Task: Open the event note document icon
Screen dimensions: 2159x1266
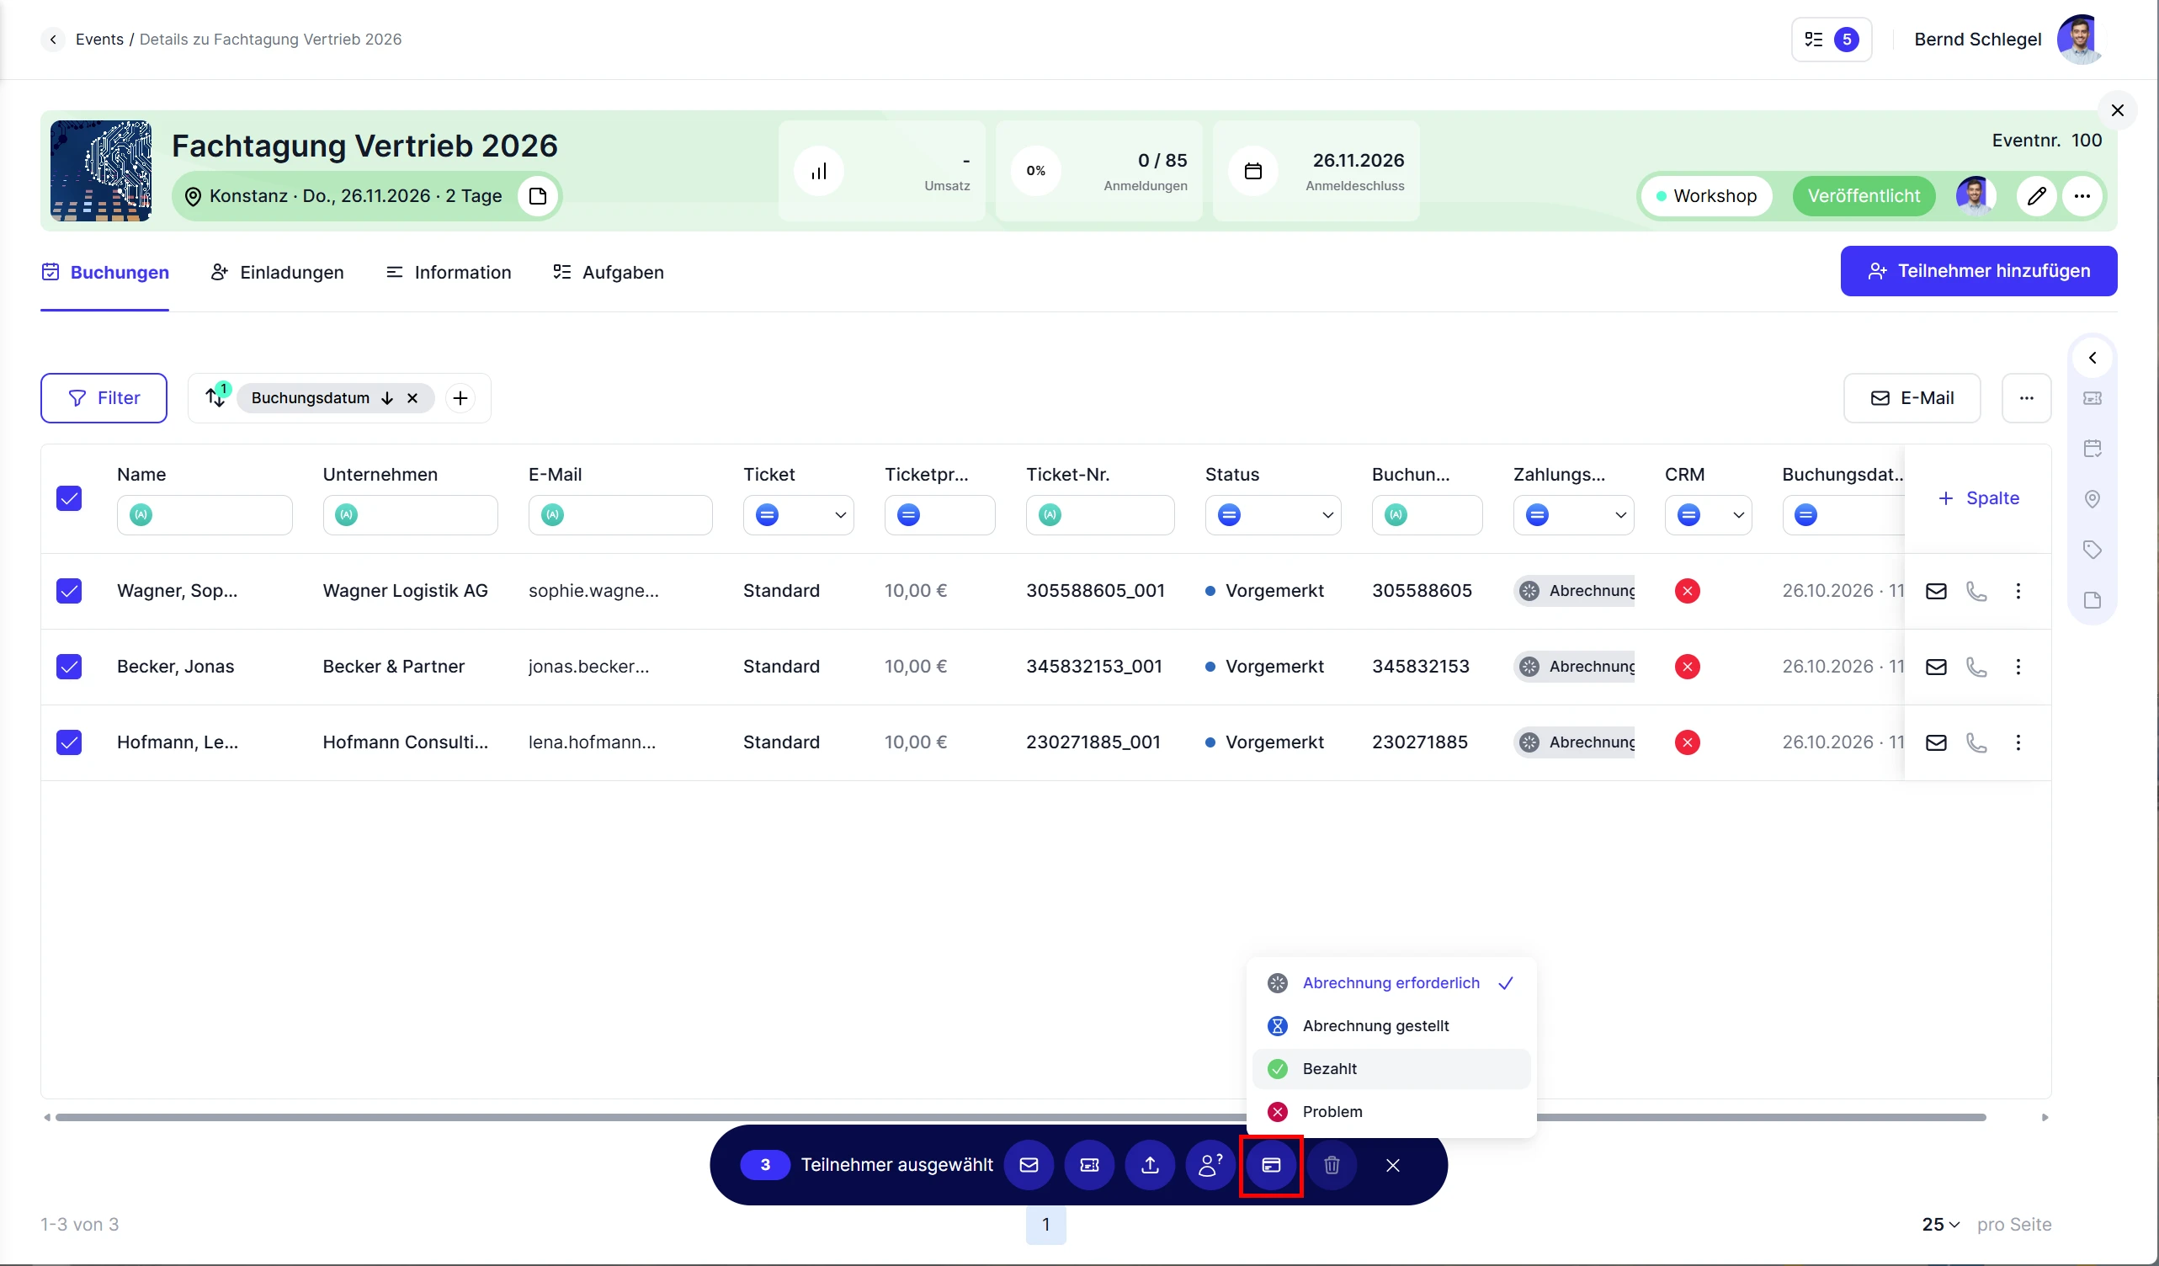Action: tap(538, 196)
